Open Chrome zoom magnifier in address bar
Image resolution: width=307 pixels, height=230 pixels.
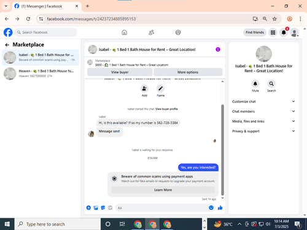point(265,19)
